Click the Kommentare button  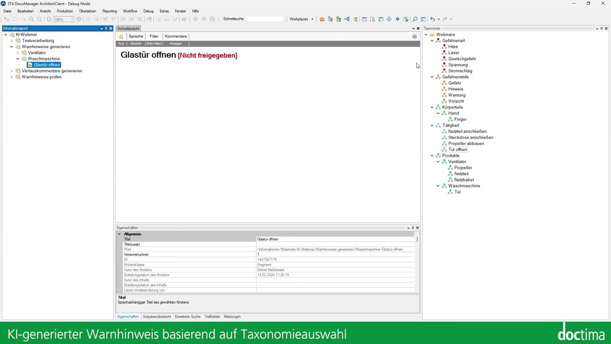176,36
